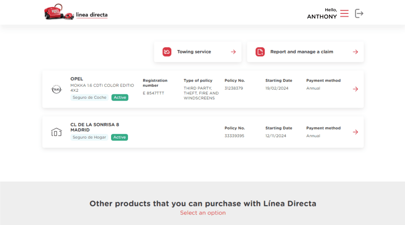The image size is (405, 225).
Task: Click the Opel brand logo icon
Action: [56, 89]
